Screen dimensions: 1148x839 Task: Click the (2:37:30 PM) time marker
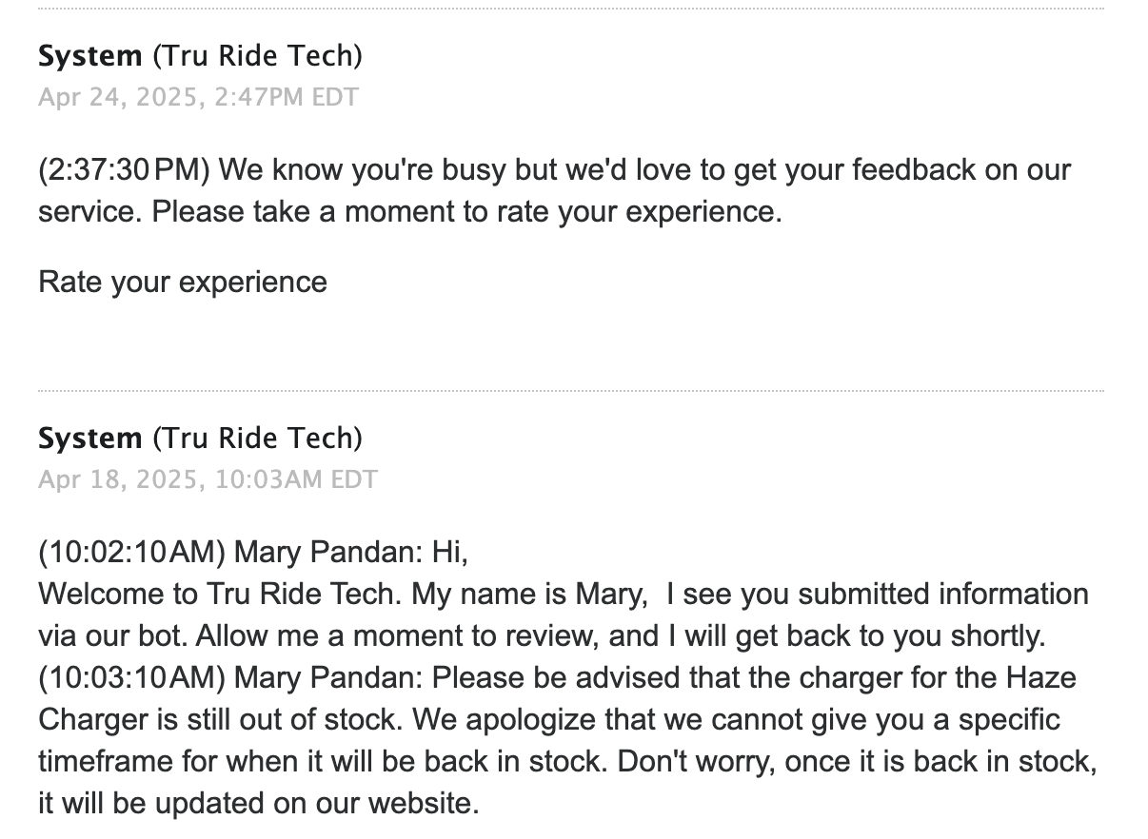point(125,170)
